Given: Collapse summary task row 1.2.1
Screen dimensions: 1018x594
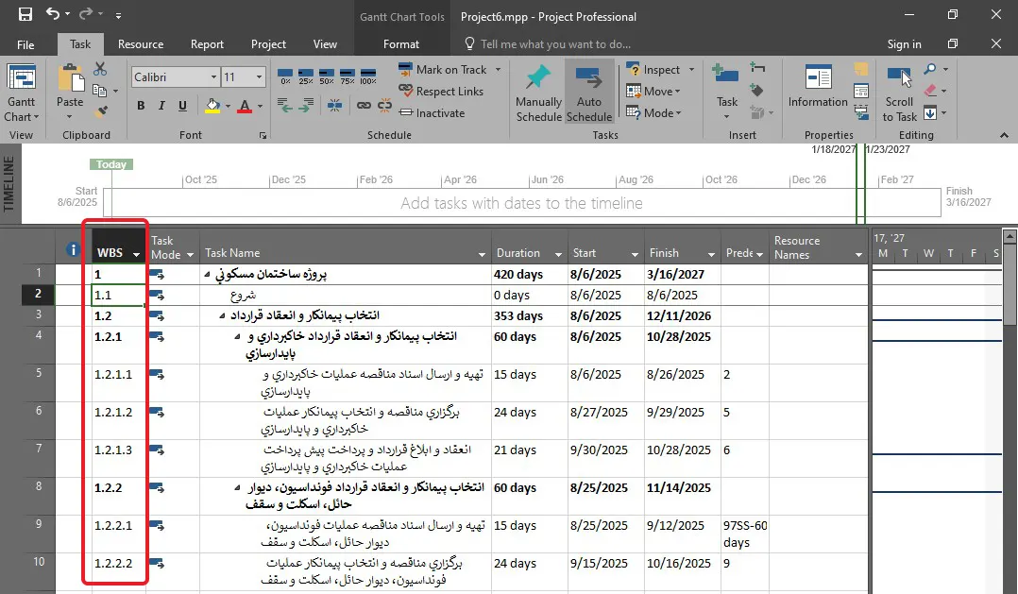Looking at the screenshot, I should tap(238, 337).
